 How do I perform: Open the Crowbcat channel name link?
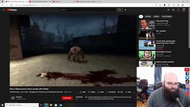(x=19, y=97)
